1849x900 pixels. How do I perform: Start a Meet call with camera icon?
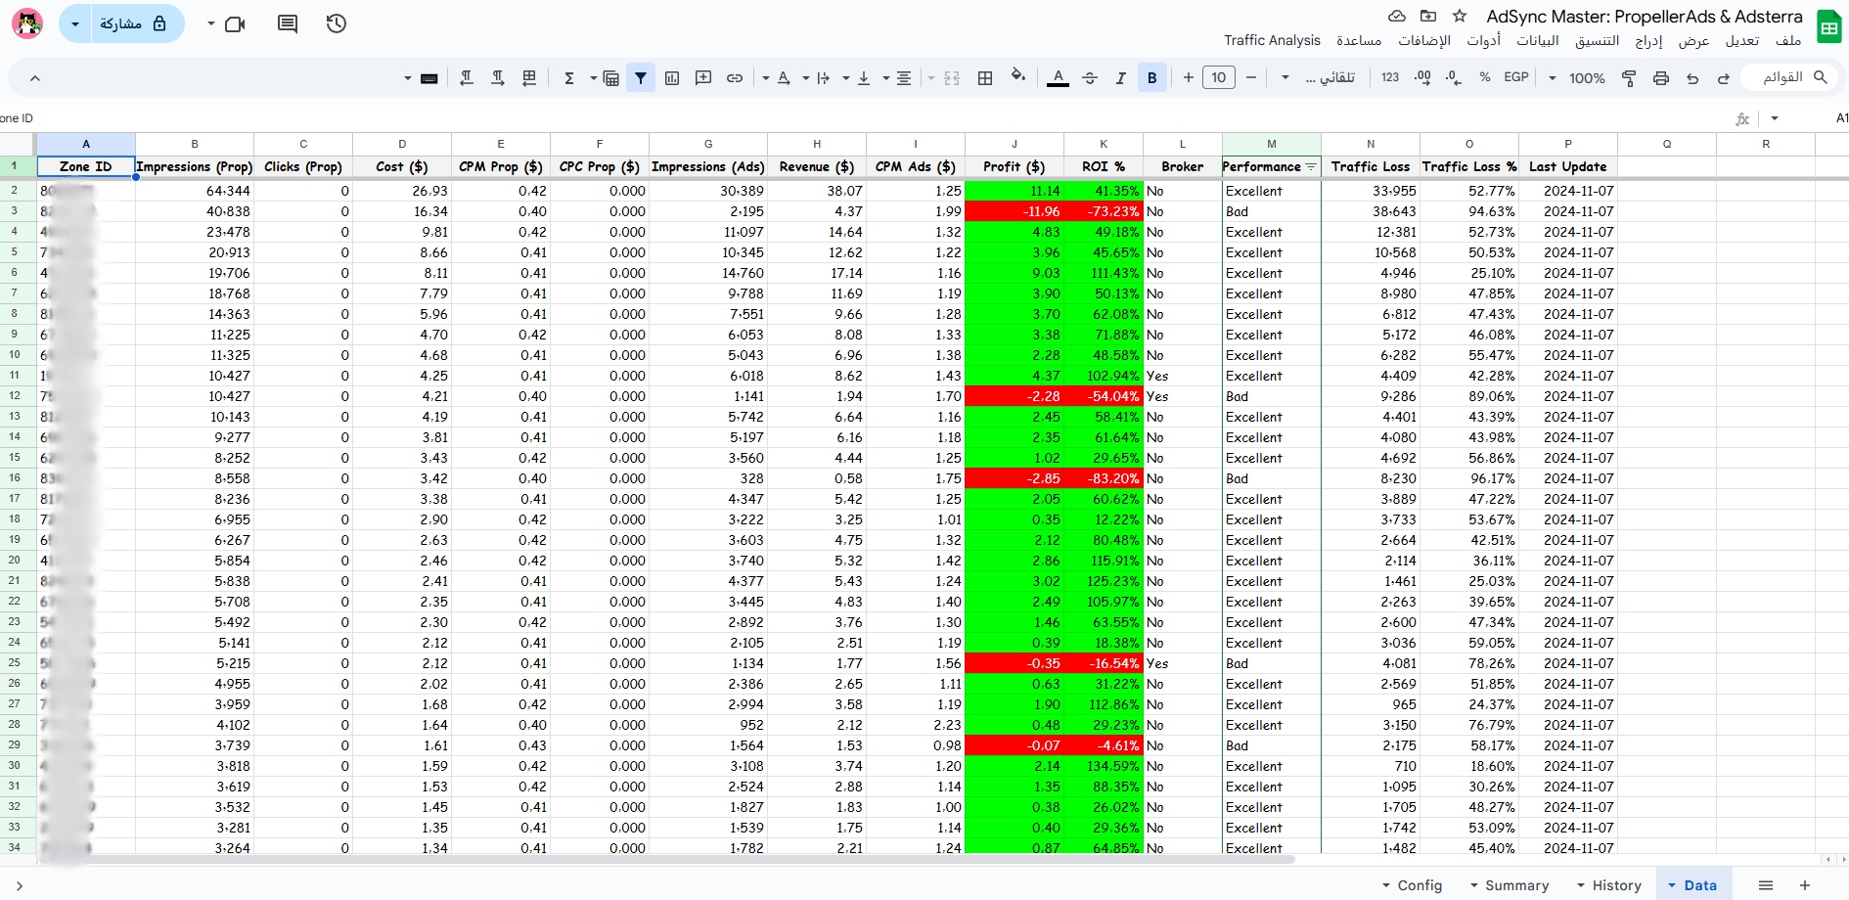[235, 23]
